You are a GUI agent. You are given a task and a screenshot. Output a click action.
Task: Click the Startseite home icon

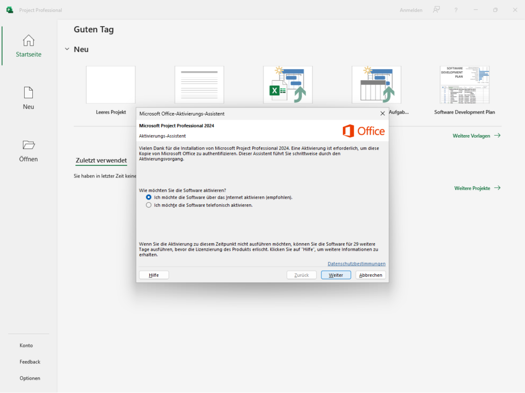(29, 40)
